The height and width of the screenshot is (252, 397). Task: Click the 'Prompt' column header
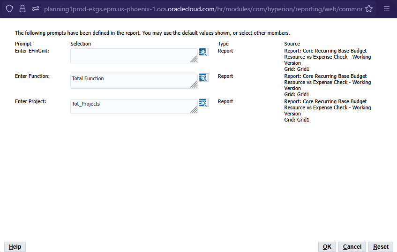pyautogui.click(x=23, y=44)
